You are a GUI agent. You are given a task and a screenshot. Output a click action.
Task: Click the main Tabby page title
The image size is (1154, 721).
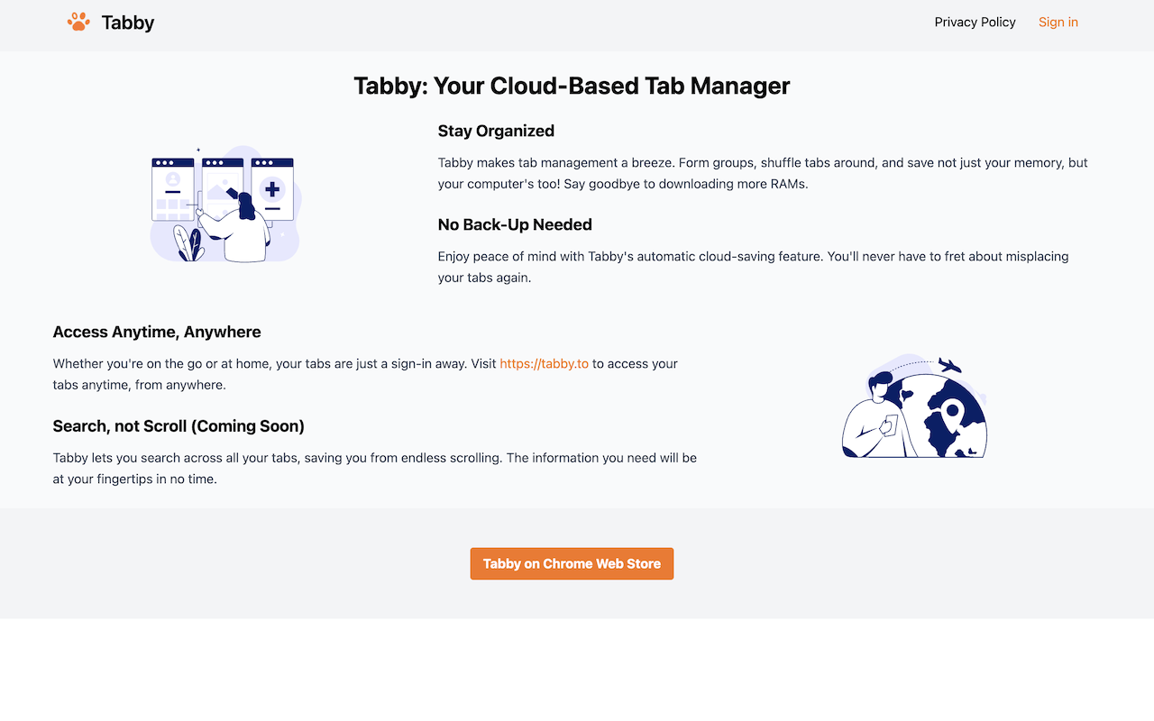(x=572, y=86)
